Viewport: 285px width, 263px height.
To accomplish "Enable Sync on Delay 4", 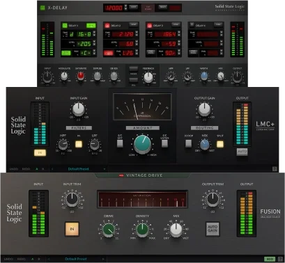I will [218, 24].
